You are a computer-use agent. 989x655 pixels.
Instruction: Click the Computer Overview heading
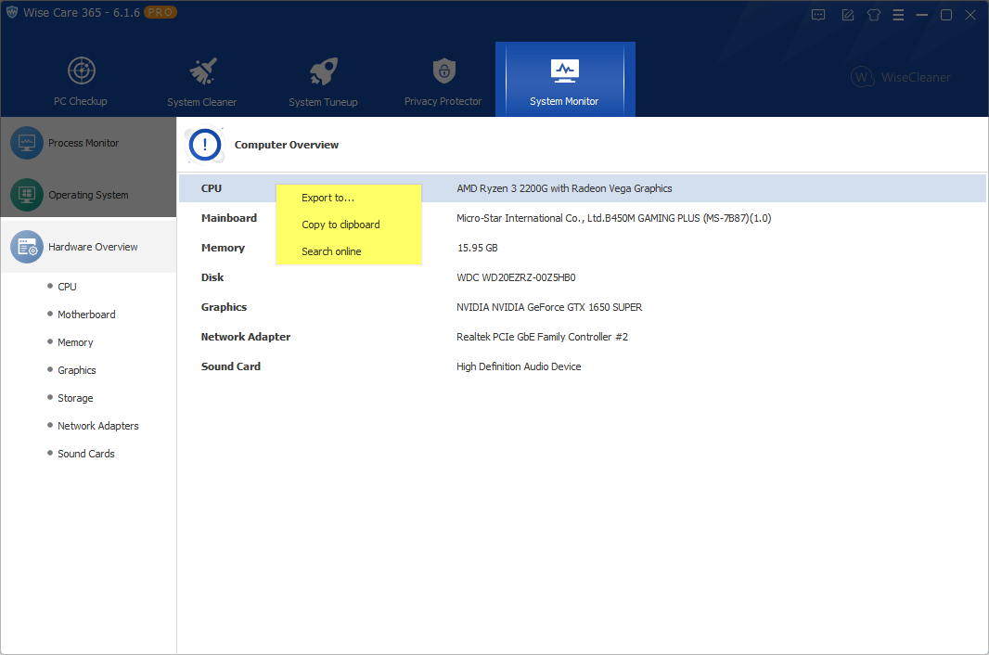pos(287,145)
